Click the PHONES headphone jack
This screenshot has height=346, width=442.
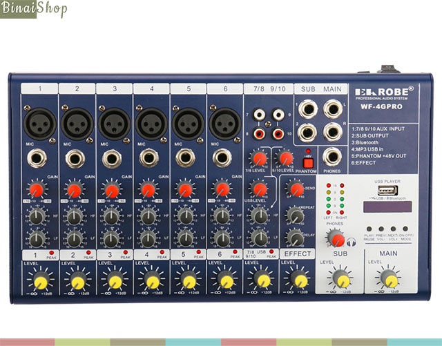[332, 157]
